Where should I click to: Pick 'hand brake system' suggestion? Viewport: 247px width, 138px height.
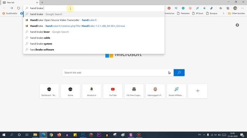[94, 44]
